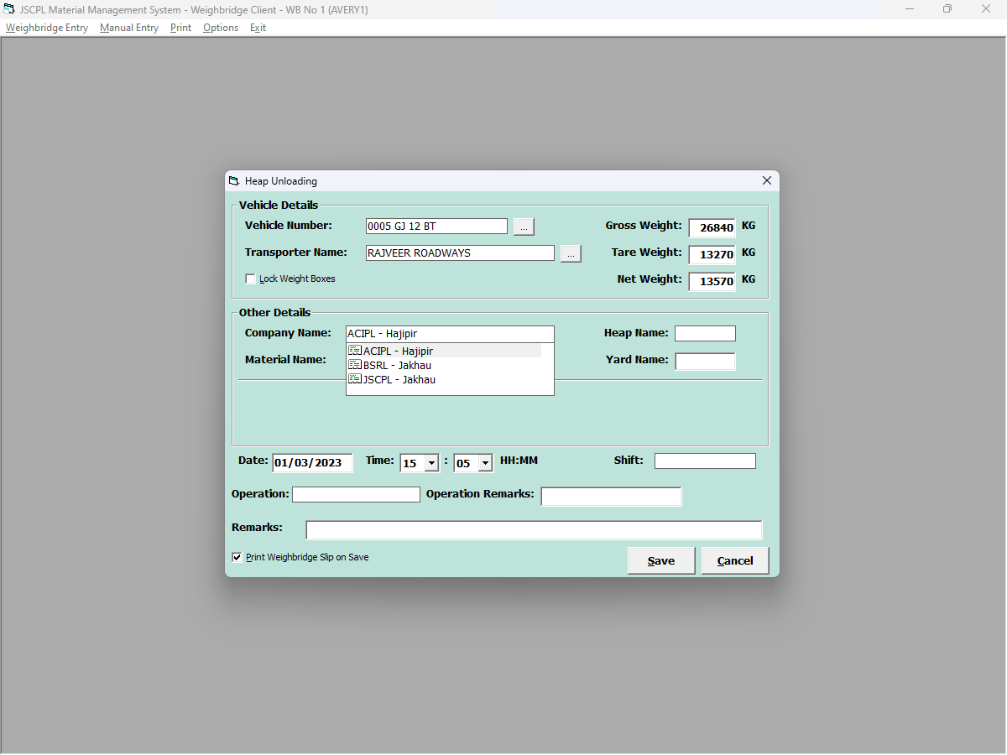
Task: Open the Weighbridge Entry menu
Action: (46, 27)
